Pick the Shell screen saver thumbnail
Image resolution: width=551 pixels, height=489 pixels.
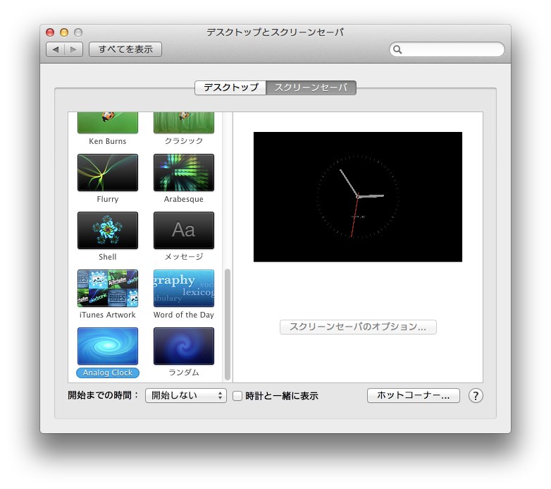pyautogui.click(x=108, y=230)
